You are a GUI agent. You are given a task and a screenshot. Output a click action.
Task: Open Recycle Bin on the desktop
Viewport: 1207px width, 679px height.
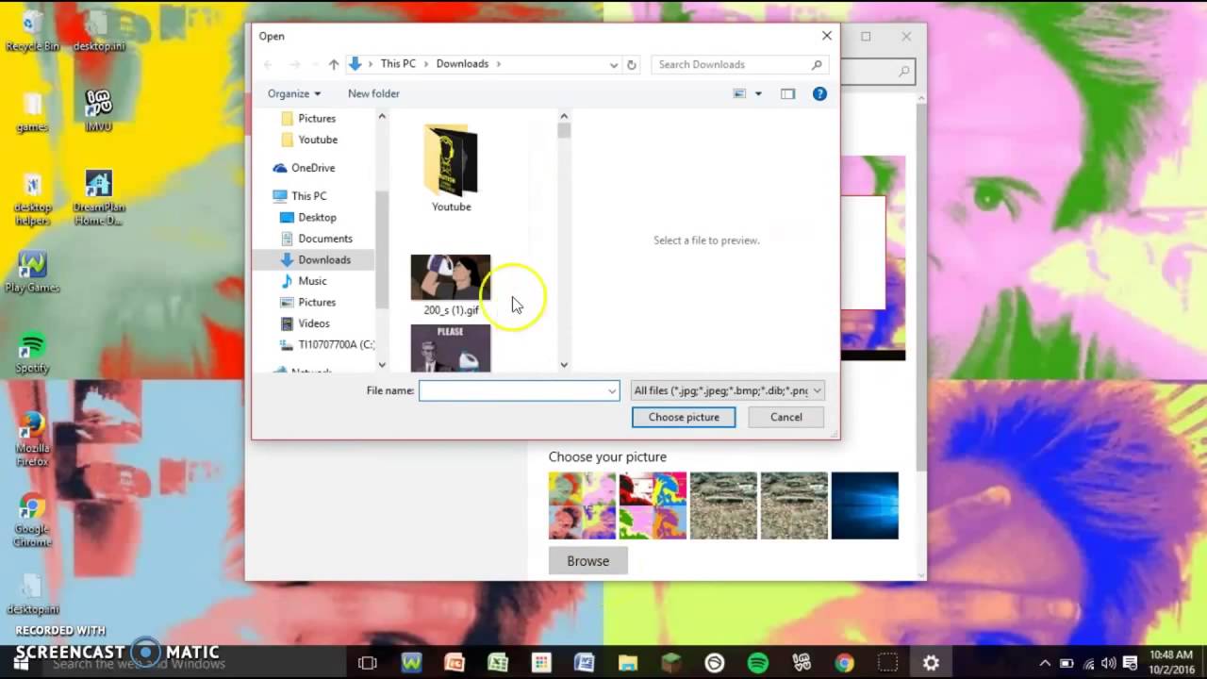coord(32,31)
